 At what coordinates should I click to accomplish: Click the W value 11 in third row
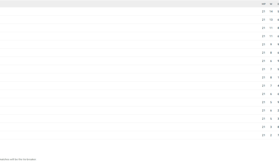point(271,28)
